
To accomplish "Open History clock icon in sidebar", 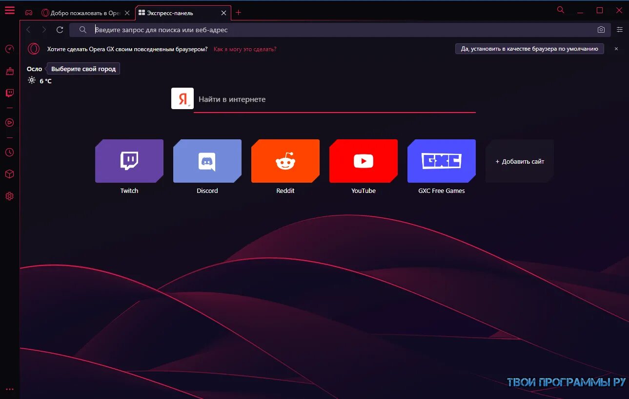I will 9,152.
